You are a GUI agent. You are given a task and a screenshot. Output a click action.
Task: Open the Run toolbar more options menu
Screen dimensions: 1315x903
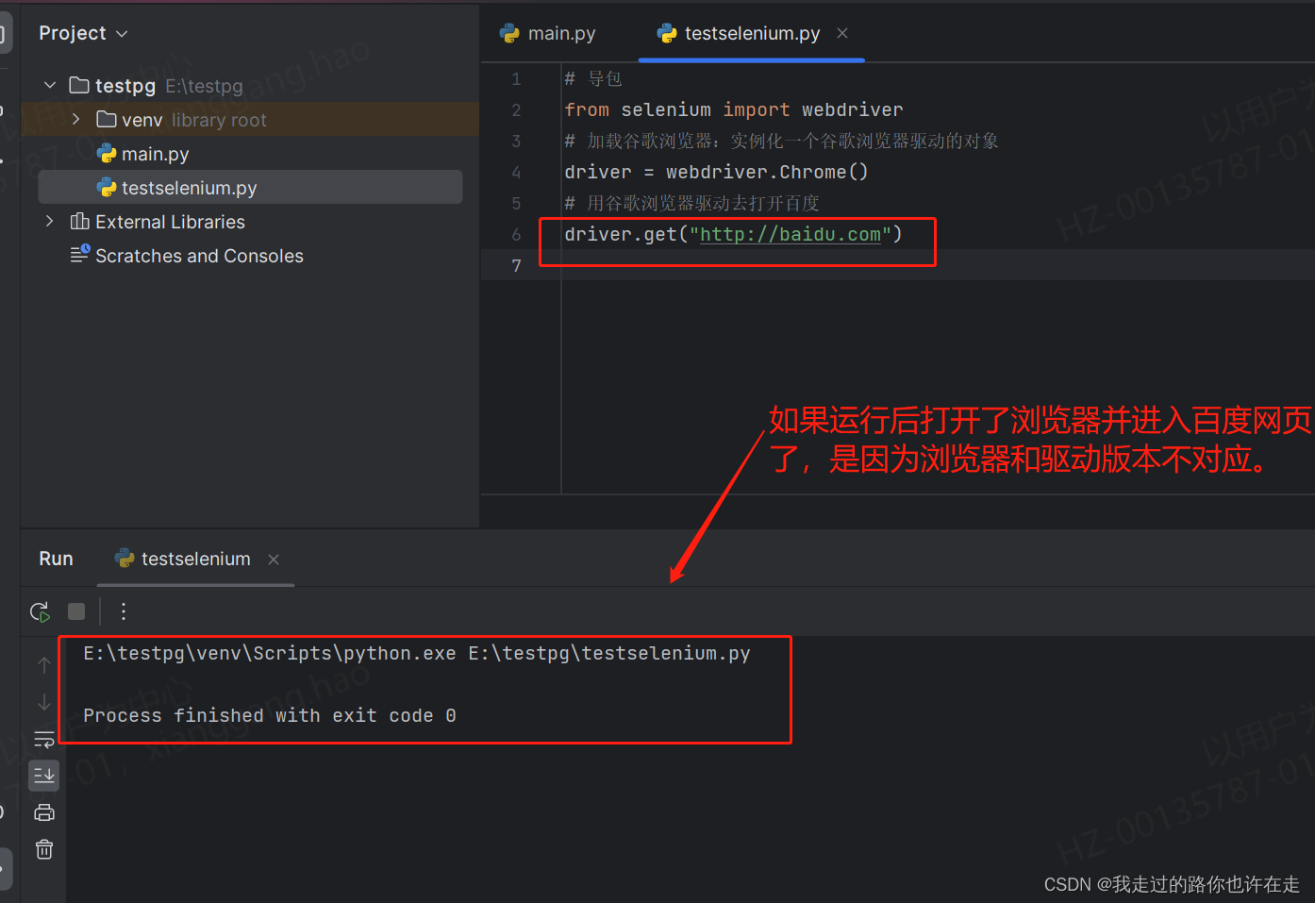coord(124,611)
